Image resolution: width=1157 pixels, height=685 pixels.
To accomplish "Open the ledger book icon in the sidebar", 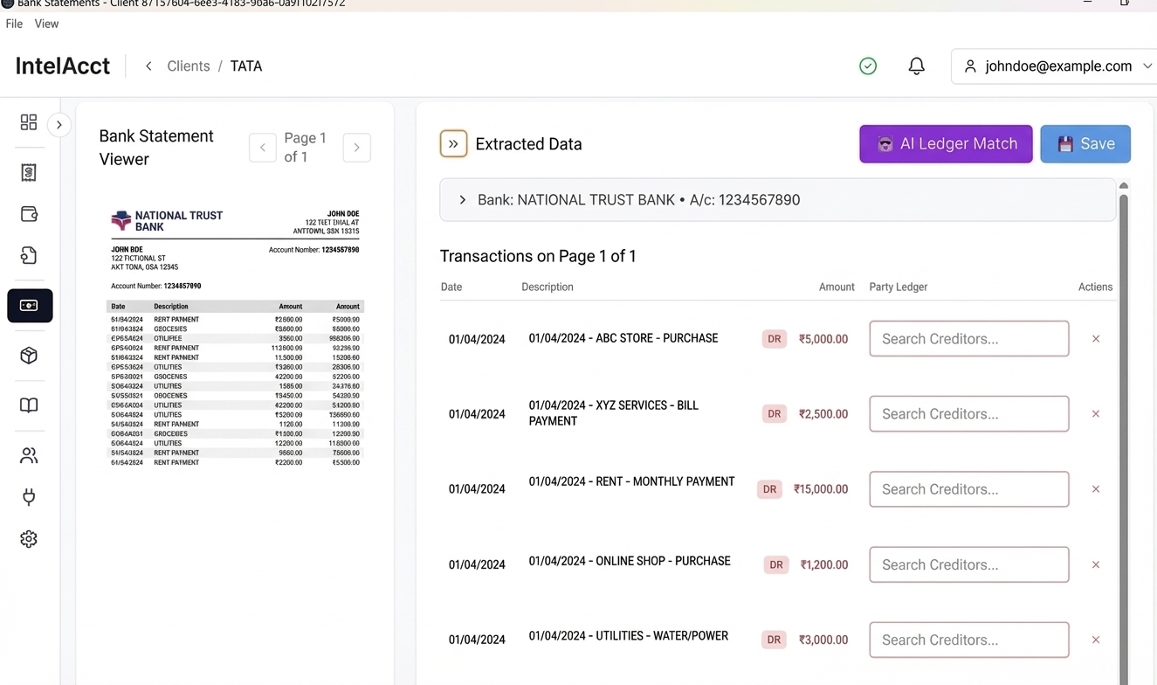I will pyautogui.click(x=29, y=405).
